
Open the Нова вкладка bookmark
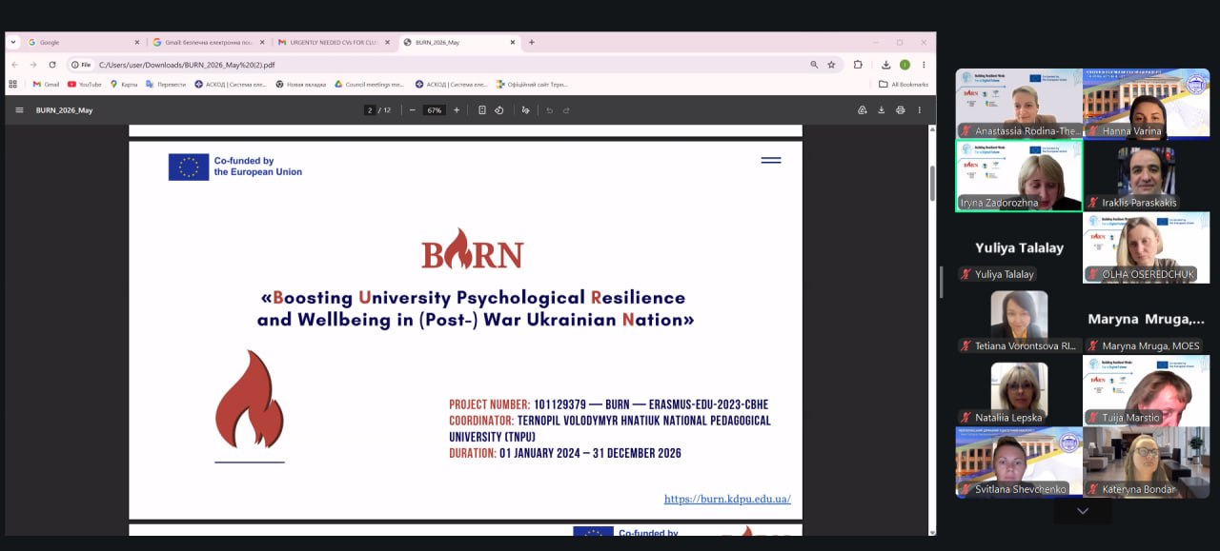[300, 84]
